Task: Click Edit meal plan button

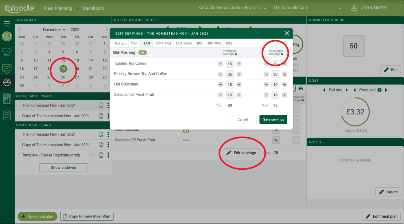Action: coord(381,216)
